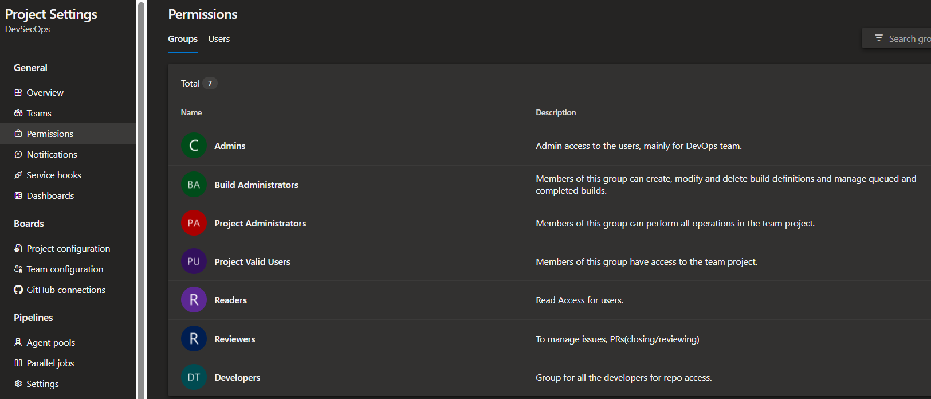Click the Settings gear icon under Pipelines
The width and height of the screenshot is (931, 399).
[x=18, y=384]
